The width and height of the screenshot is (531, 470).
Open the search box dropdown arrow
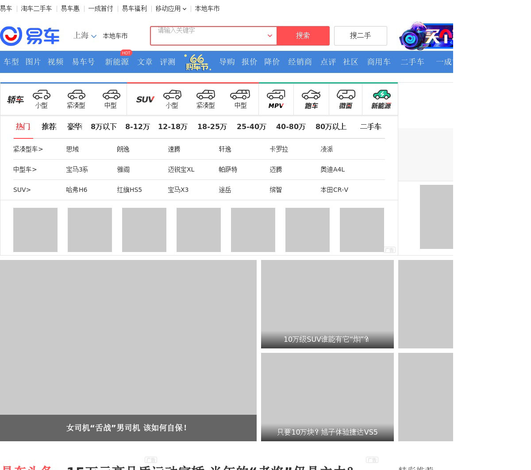coord(269,36)
